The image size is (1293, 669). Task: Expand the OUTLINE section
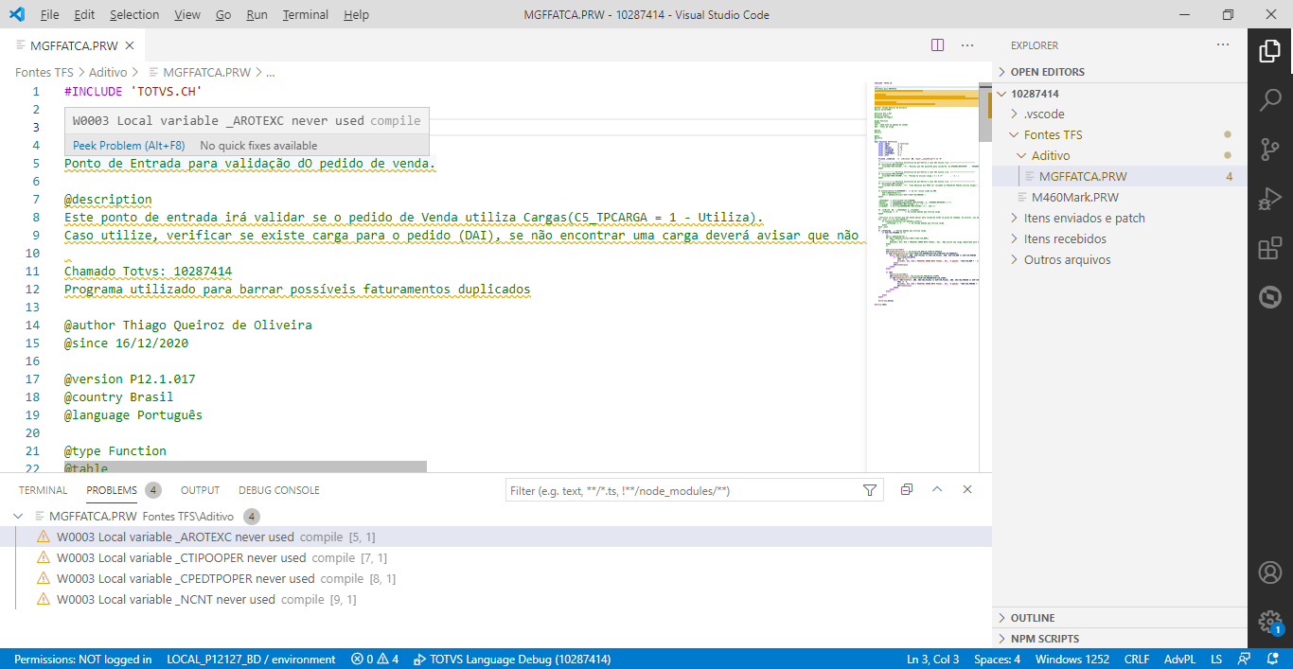[1120, 618]
